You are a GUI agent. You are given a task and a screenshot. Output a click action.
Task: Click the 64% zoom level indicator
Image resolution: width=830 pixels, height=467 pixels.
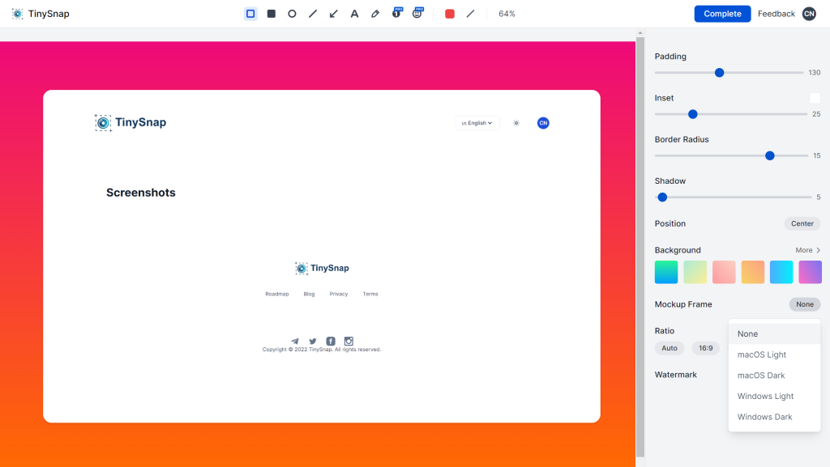507,14
